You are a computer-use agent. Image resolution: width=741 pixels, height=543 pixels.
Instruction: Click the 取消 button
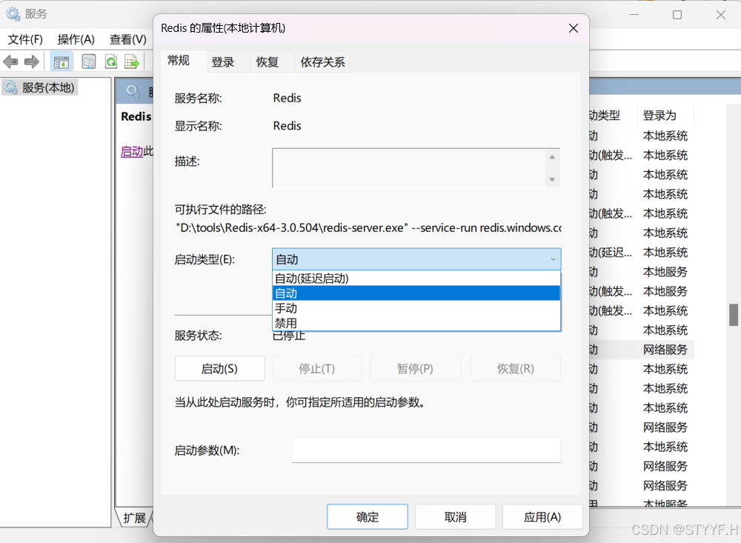pyautogui.click(x=456, y=516)
